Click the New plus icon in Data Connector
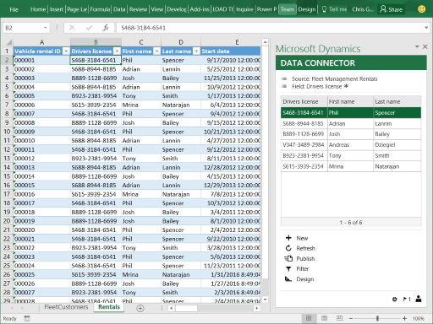Viewport: 433px width, 324px height. tap(288, 238)
